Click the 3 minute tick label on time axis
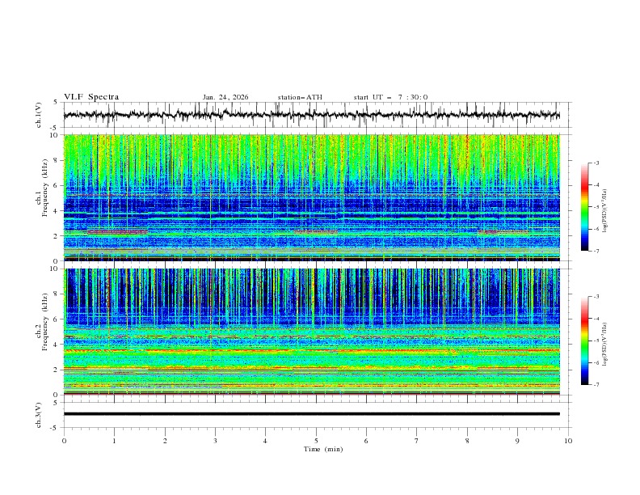Screen dimensions: 640x495 point(215,441)
